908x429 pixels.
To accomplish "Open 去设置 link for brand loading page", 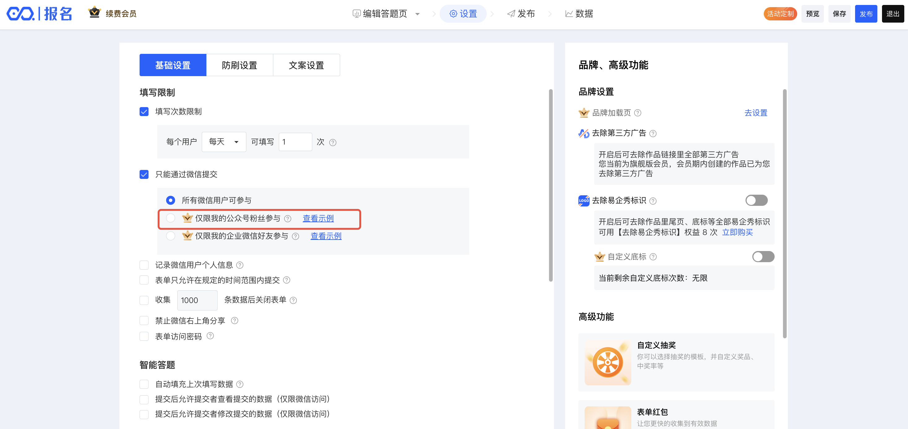I will (755, 113).
